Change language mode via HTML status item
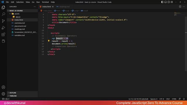The image size is (187, 105). click(x=174, y=99)
